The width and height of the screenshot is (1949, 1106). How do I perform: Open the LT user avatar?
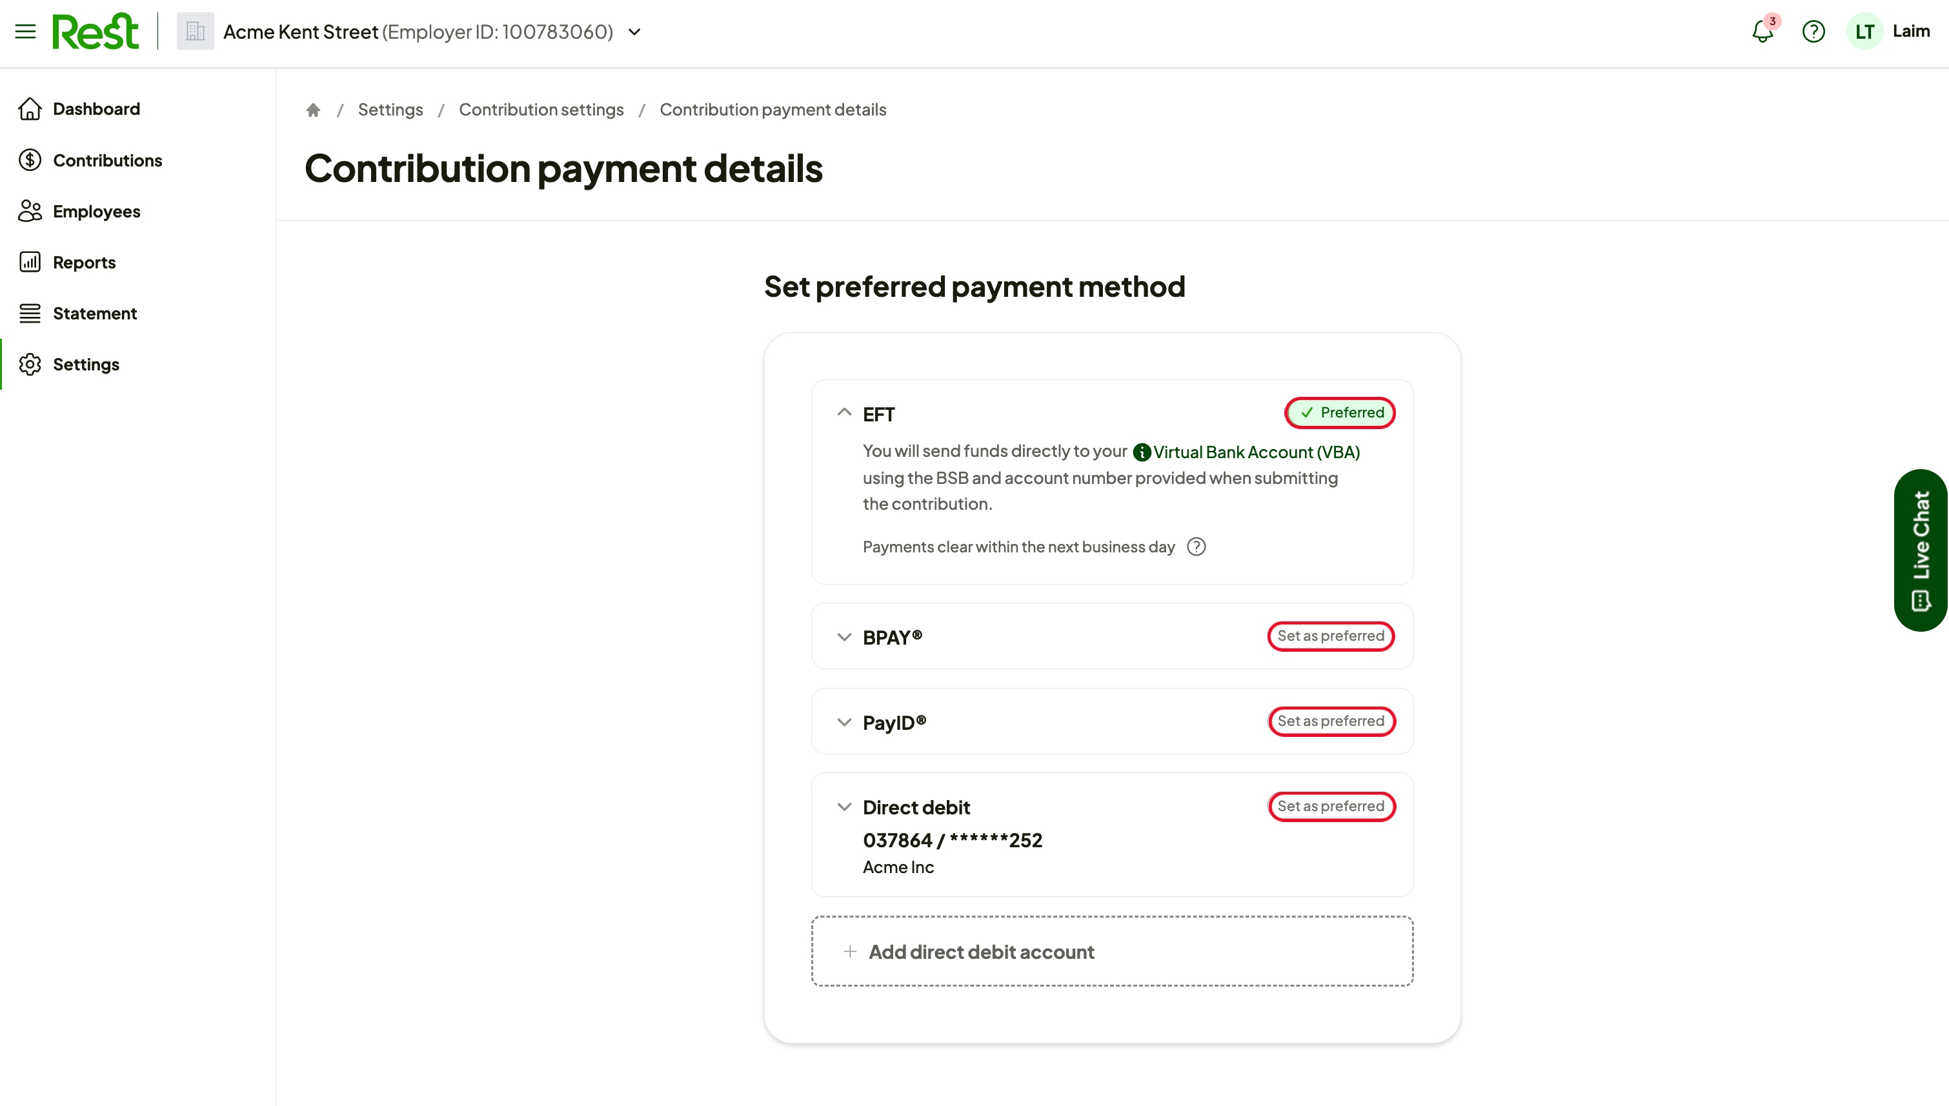coord(1864,31)
